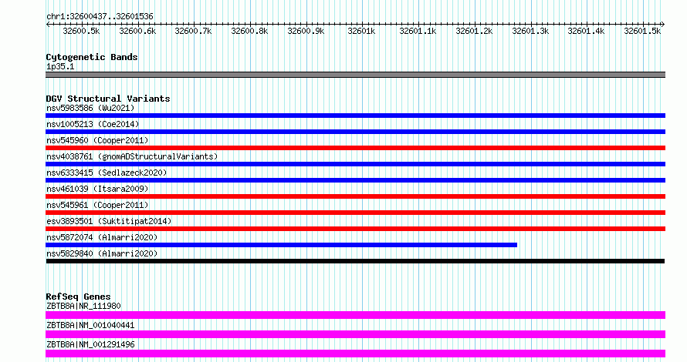Select the magenta bar under ZBTB8A|NM_001291496

[355, 354]
